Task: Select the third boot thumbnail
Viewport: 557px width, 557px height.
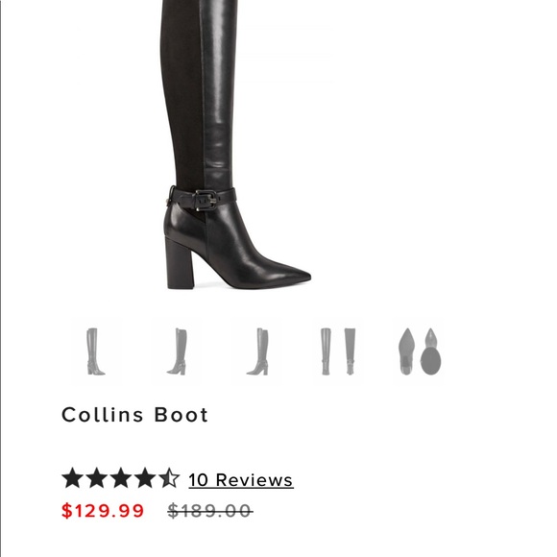Action: (x=257, y=351)
